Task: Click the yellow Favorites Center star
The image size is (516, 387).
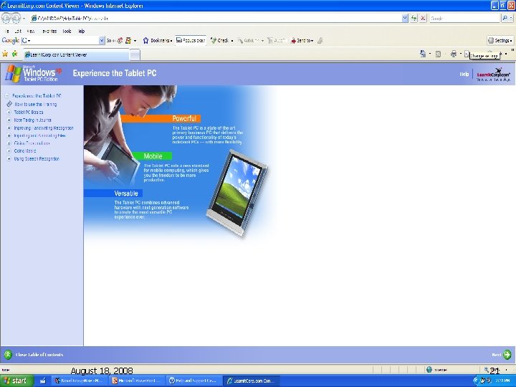Action: click(5, 54)
